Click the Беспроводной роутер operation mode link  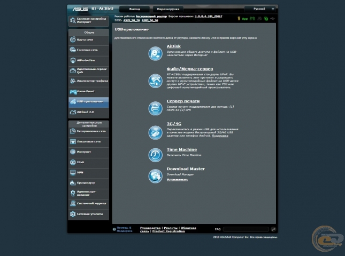(x=151, y=17)
